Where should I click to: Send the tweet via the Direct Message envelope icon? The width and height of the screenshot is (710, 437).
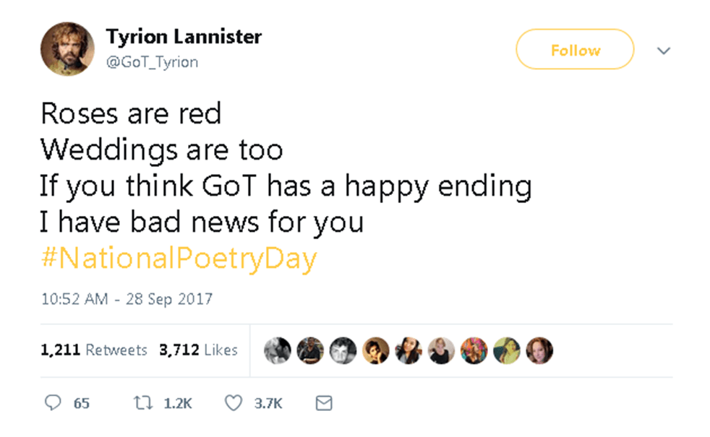point(323,403)
